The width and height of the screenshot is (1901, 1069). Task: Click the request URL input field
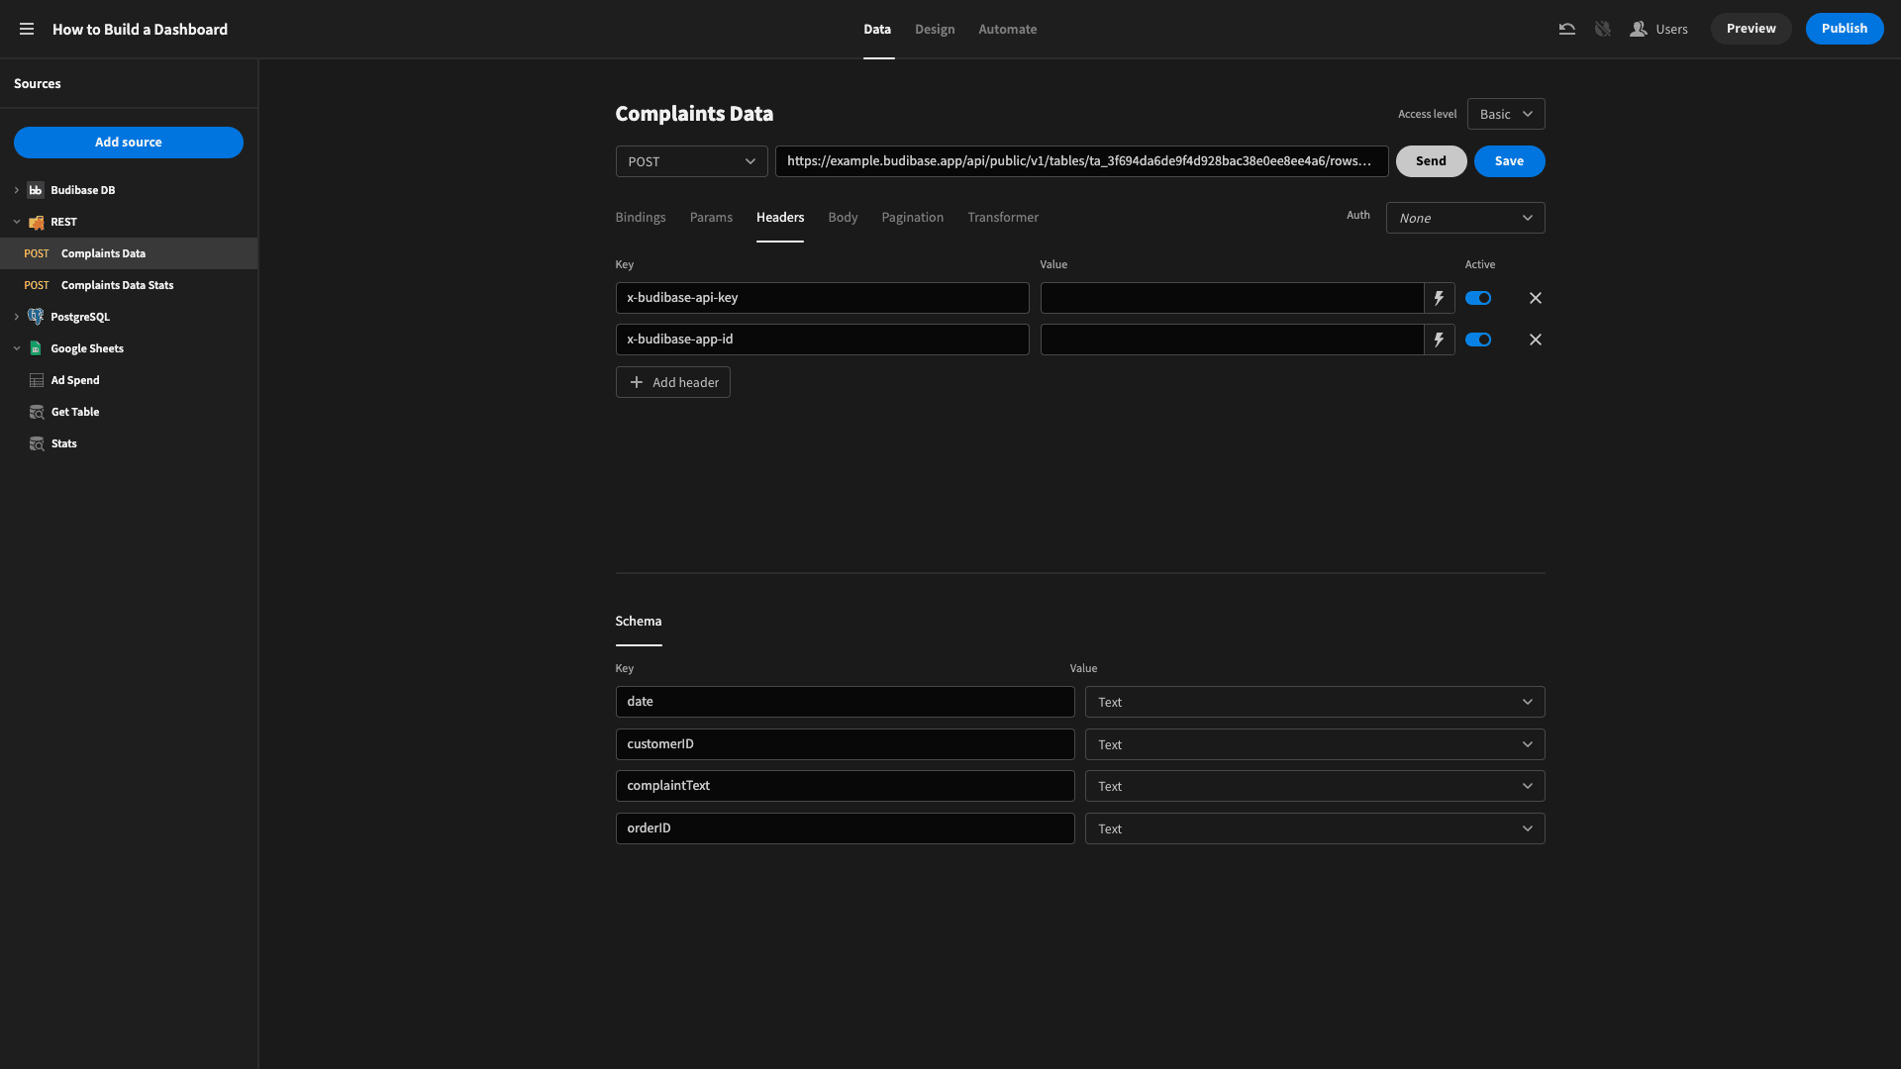[x=1081, y=161]
